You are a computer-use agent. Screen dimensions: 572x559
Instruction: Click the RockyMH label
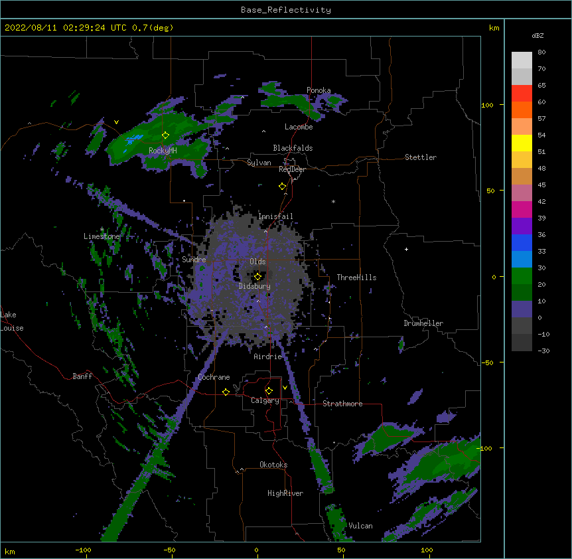point(163,151)
